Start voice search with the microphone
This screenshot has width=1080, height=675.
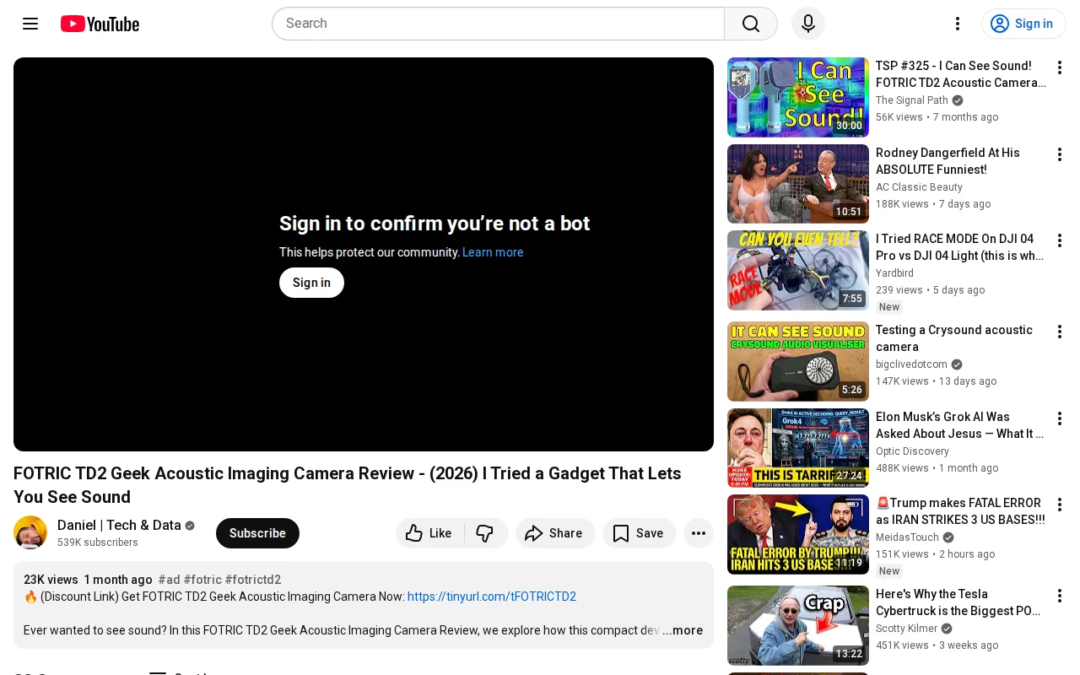pos(808,24)
